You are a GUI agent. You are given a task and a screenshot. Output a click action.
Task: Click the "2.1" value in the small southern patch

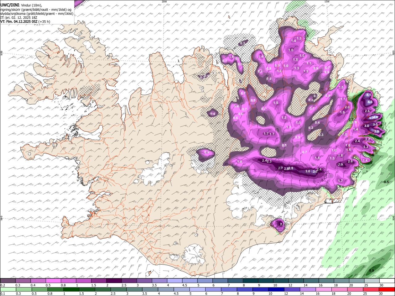(x=282, y=224)
